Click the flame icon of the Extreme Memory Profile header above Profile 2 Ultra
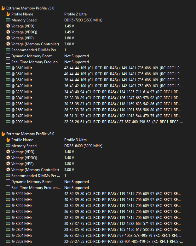Image resolution: width=196 pixels, height=246 pixels. point(3,8)
